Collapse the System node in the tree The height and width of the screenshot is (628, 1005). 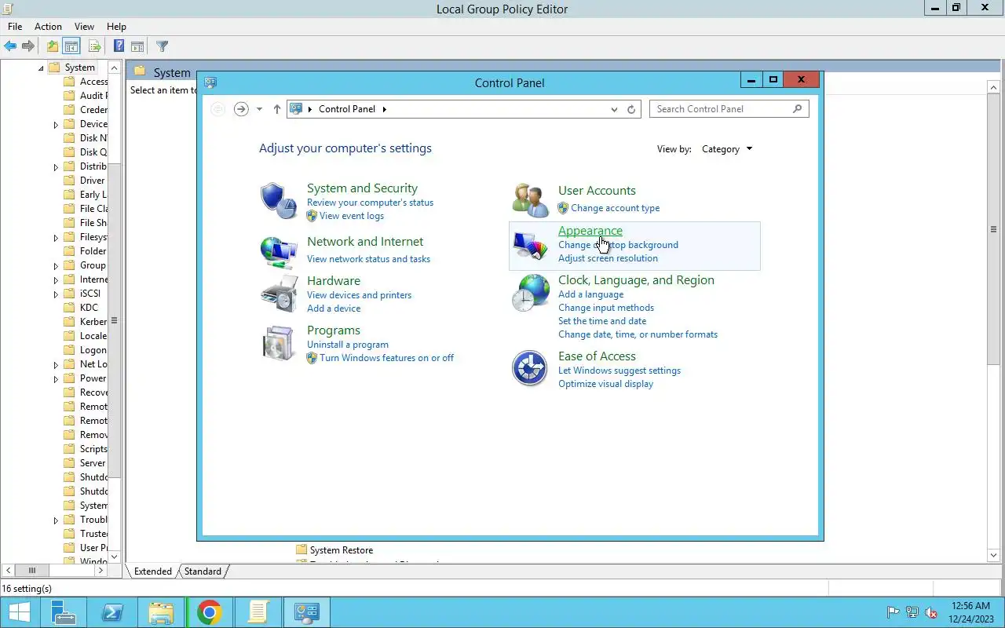click(41, 68)
